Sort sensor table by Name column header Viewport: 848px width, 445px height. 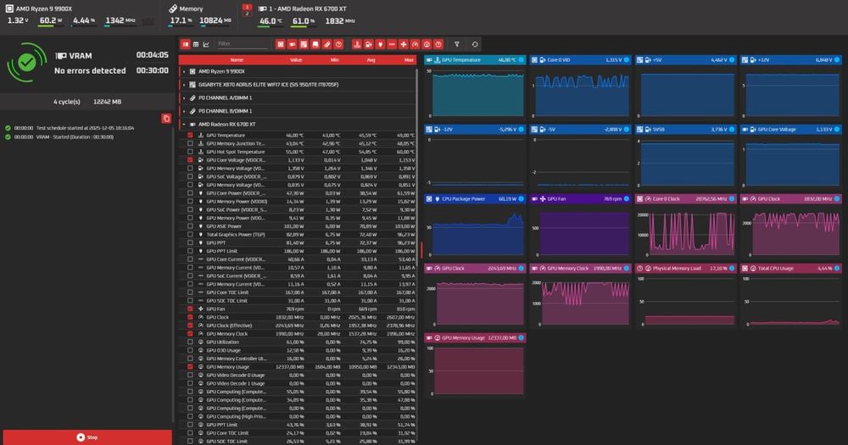click(x=237, y=60)
